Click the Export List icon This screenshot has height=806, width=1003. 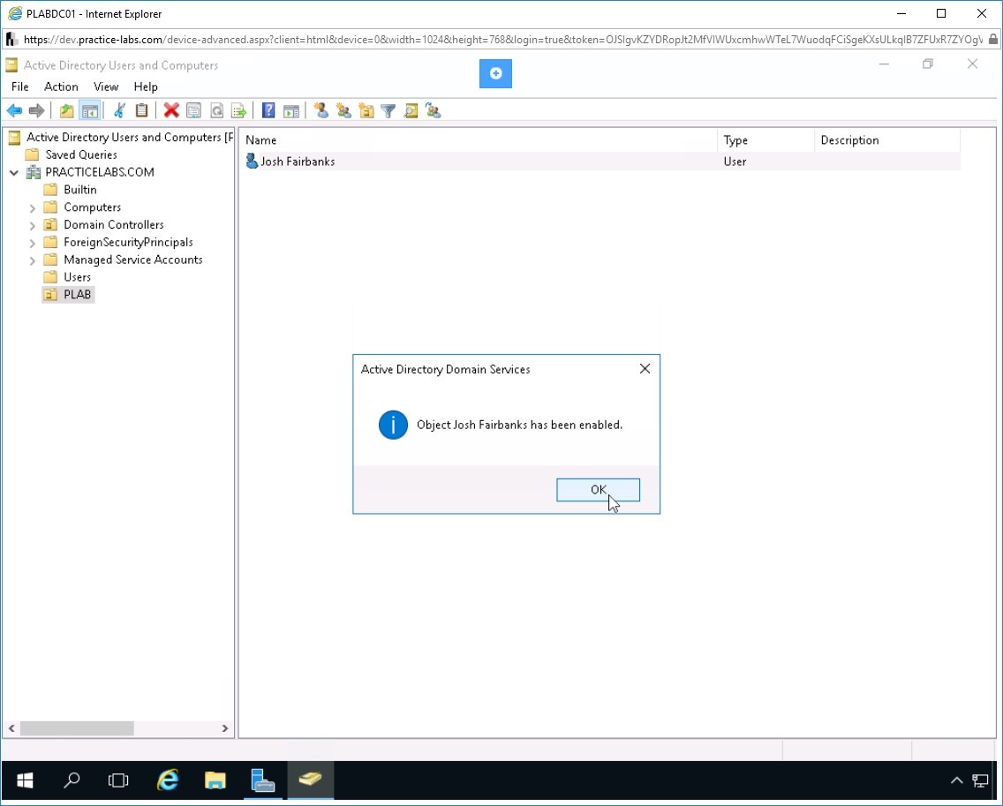pos(238,110)
